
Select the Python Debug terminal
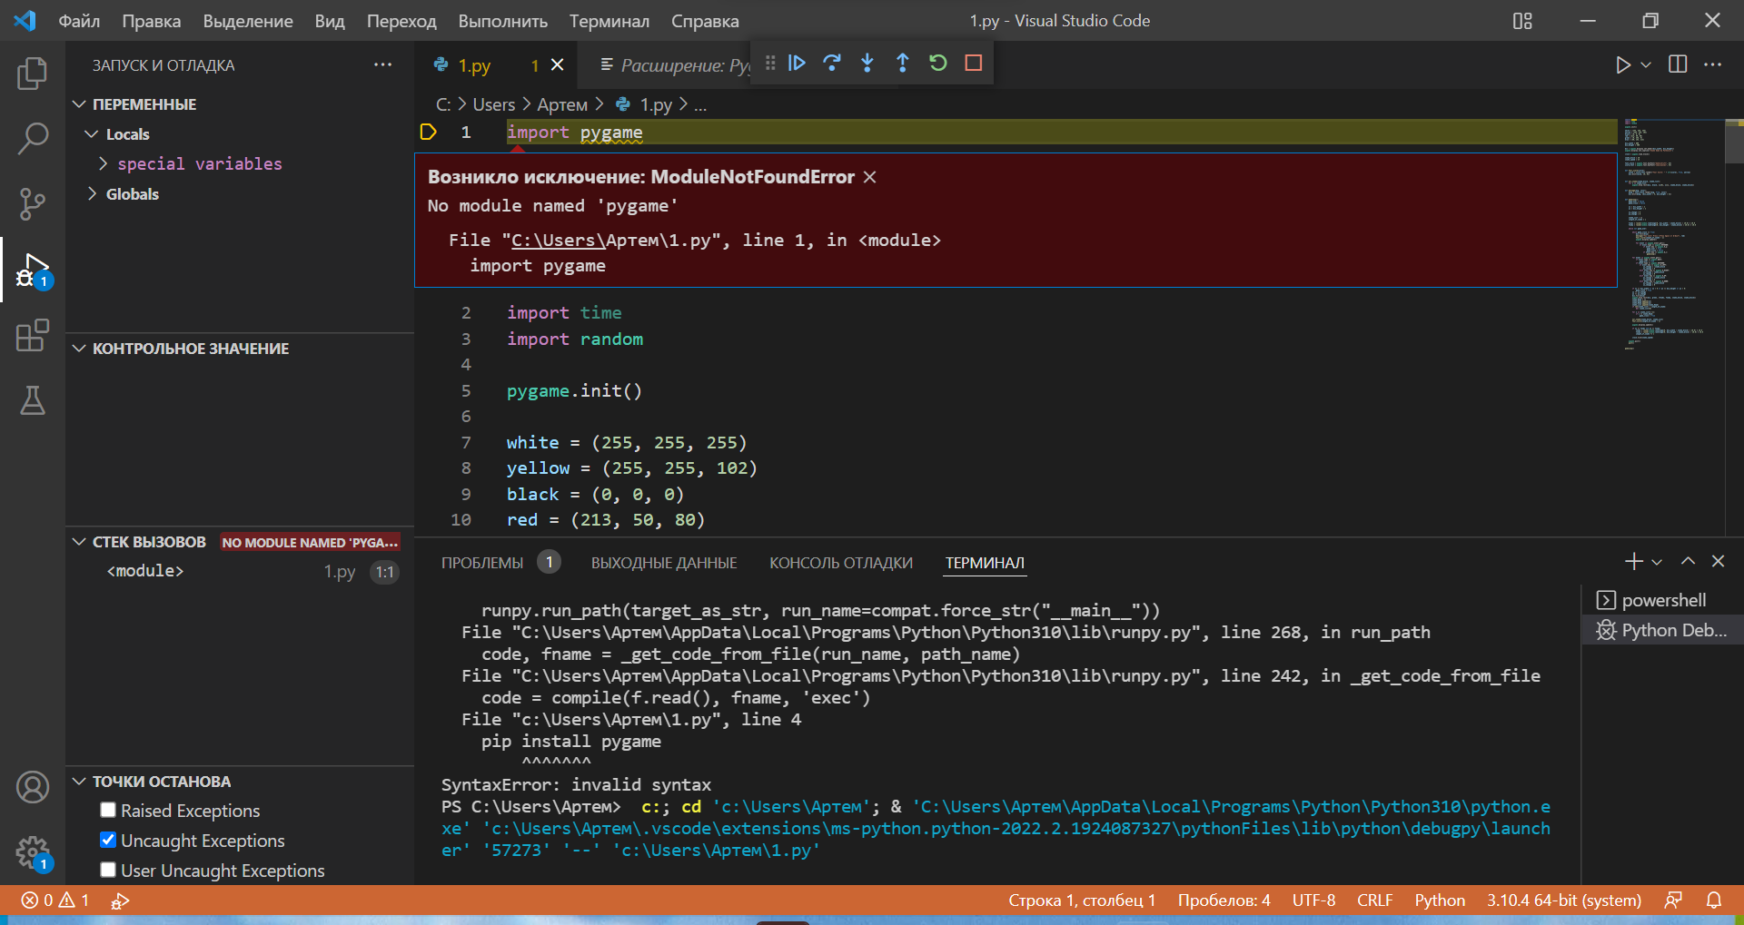(x=1662, y=630)
